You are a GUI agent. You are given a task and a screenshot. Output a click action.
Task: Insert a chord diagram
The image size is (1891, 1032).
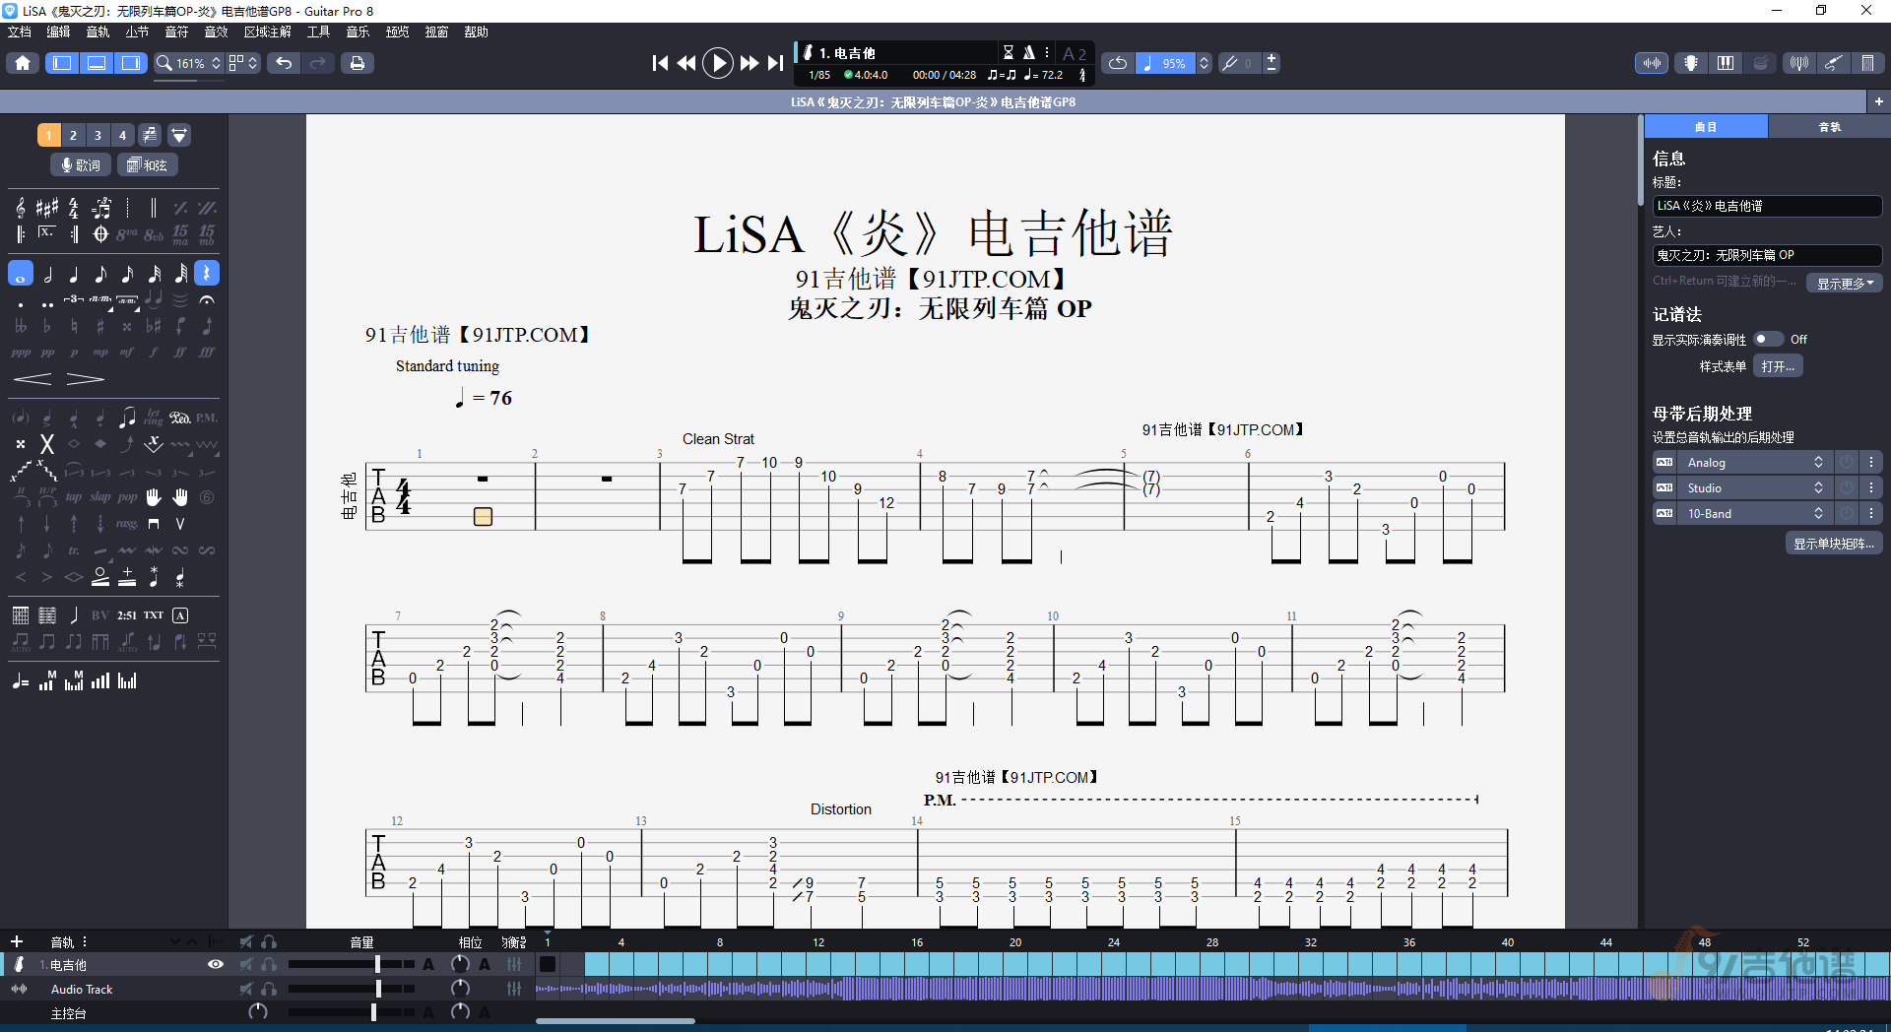21,615
